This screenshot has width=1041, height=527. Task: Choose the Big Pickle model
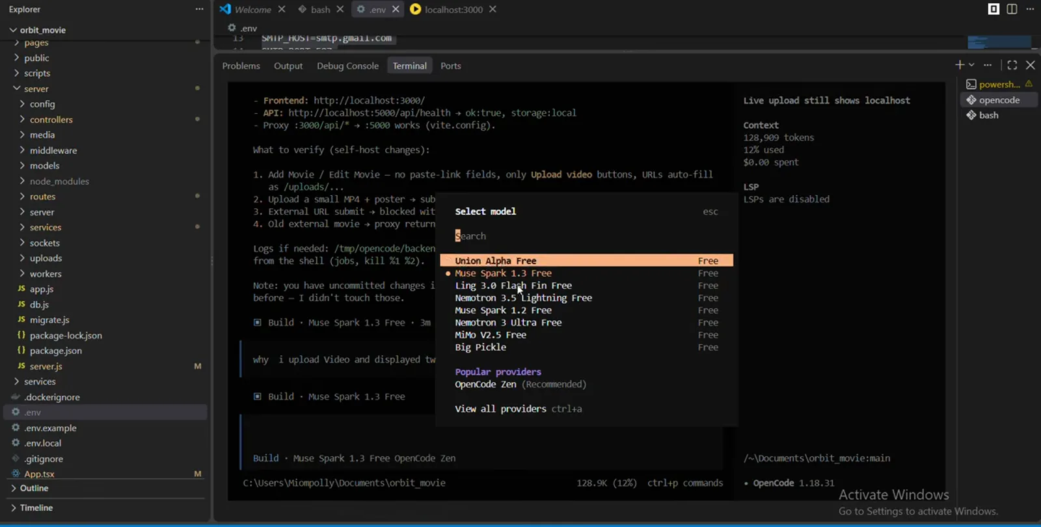(x=586, y=347)
